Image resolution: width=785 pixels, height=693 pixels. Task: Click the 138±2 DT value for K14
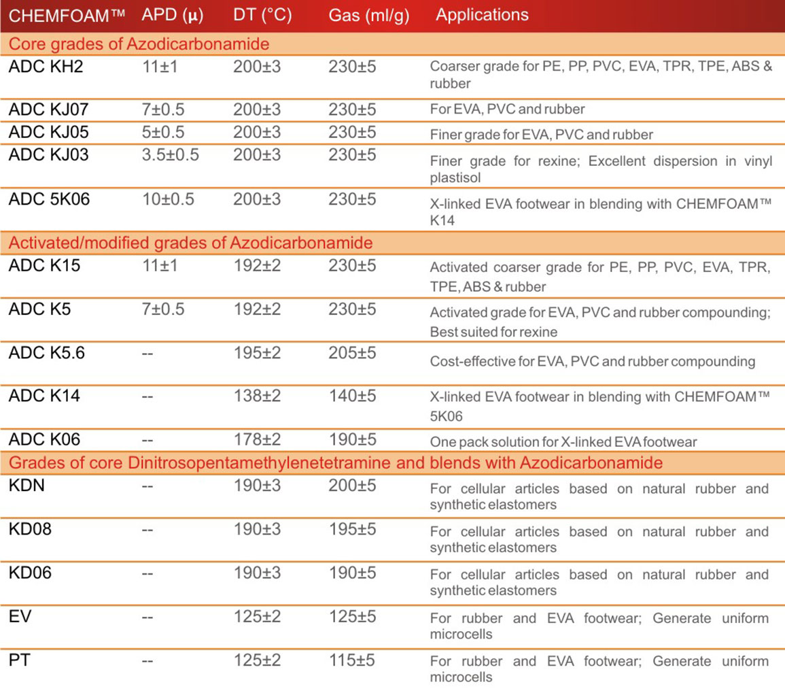pyautogui.click(x=258, y=396)
